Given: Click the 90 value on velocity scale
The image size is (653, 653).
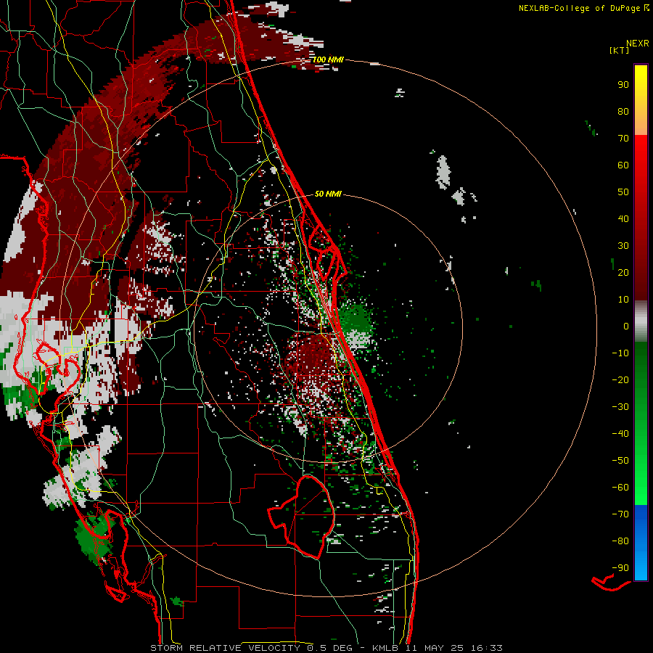Looking at the screenshot, I should [x=623, y=85].
